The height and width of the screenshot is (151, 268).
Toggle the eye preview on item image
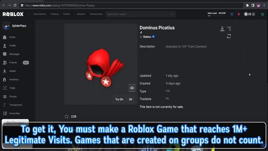coord(132,88)
